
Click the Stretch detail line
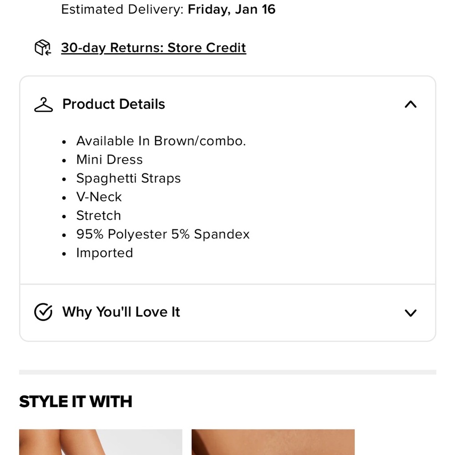(98, 216)
